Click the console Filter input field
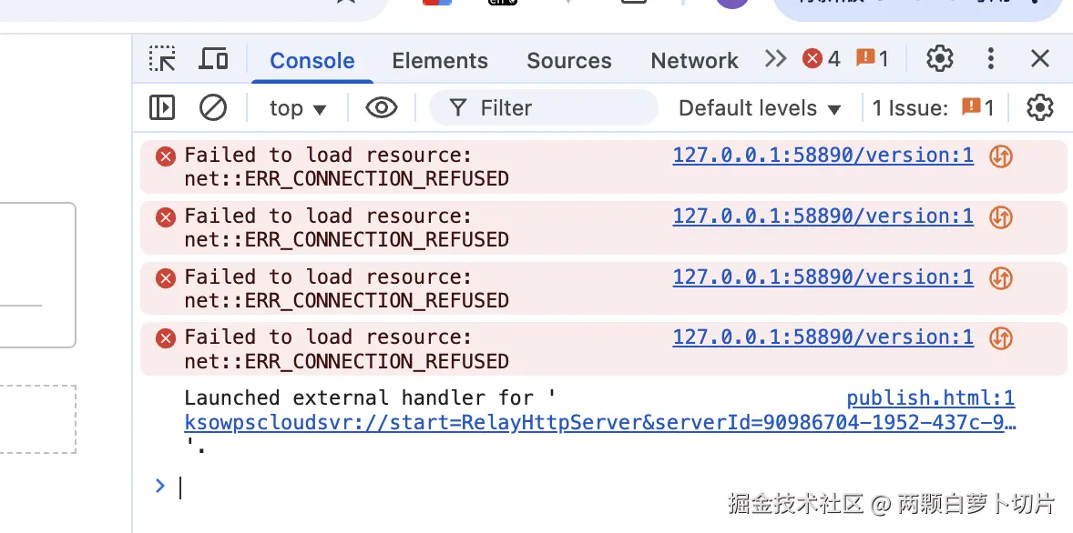Image resolution: width=1073 pixels, height=533 pixels. pos(556,108)
